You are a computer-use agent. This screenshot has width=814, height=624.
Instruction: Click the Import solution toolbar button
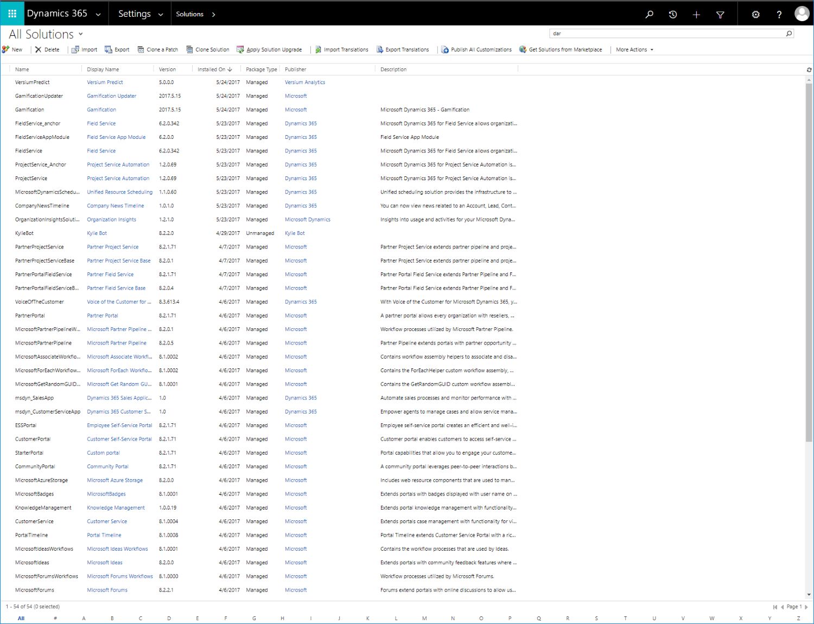tap(85, 49)
